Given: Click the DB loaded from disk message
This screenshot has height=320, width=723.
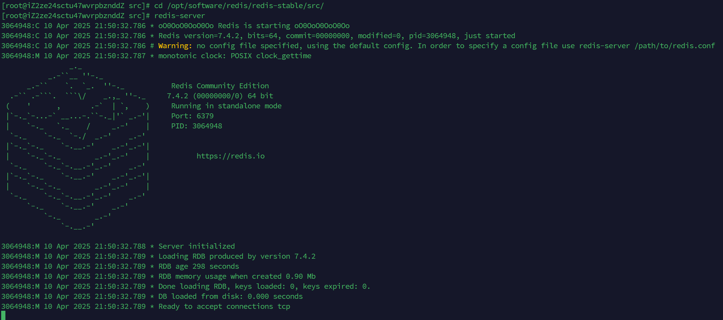Looking at the screenshot, I should [231, 296].
